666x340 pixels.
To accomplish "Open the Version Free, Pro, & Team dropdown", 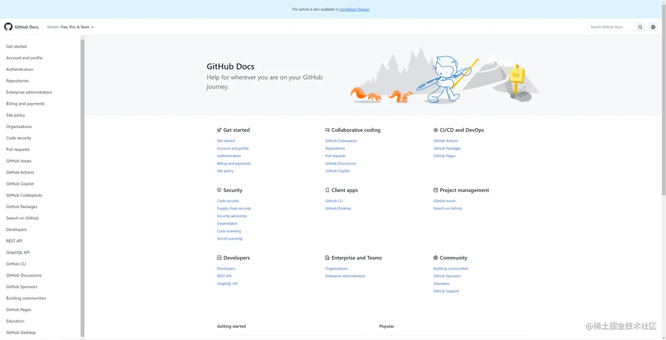I will (x=70, y=27).
